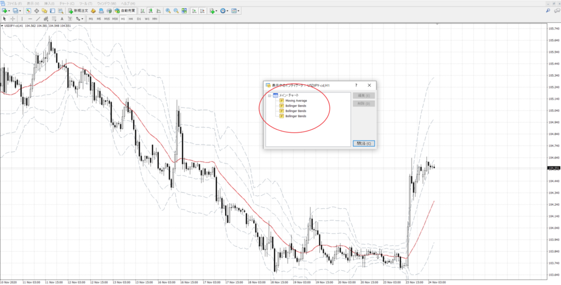561x285 pixels.
Task: Select the text label tool
Action: coord(70,19)
